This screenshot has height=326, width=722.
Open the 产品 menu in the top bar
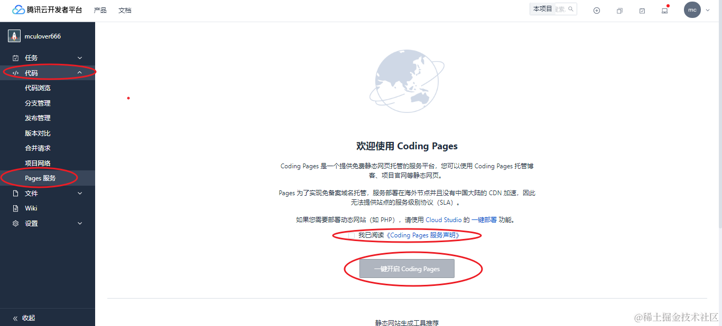pyautogui.click(x=100, y=10)
